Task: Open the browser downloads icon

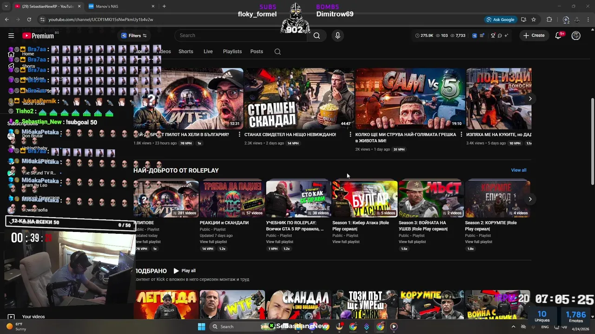Action: click(x=566, y=19)
